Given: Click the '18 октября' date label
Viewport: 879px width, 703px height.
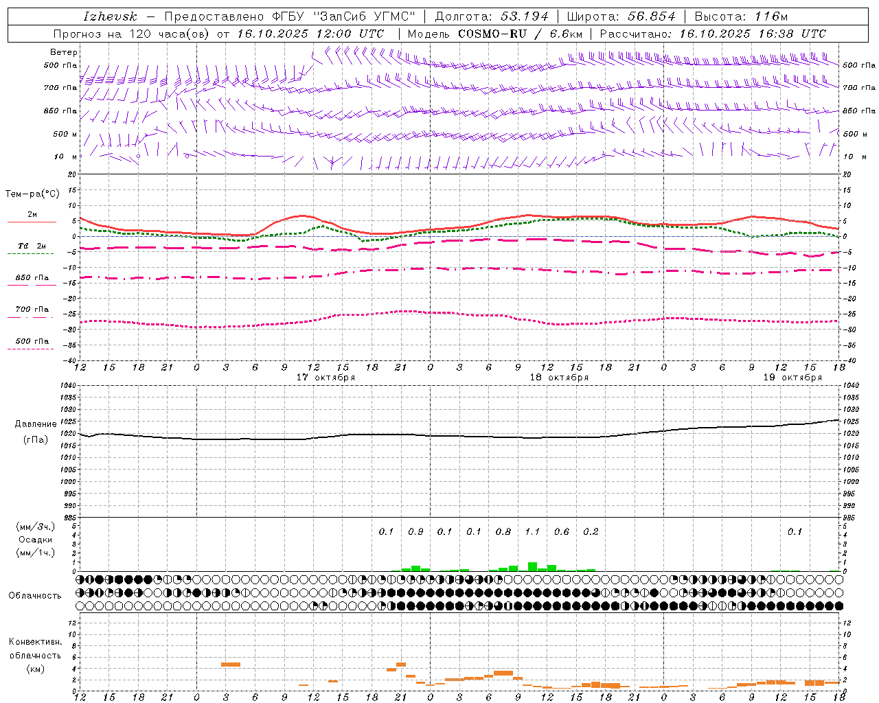Looking at the screenshot, I should (x=559, y=378).
